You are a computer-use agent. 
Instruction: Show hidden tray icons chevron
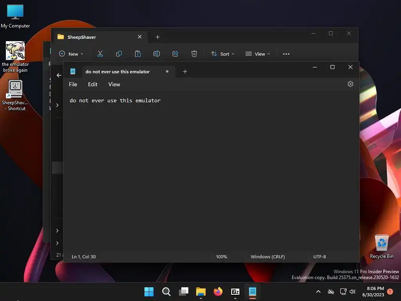(318, 292)
